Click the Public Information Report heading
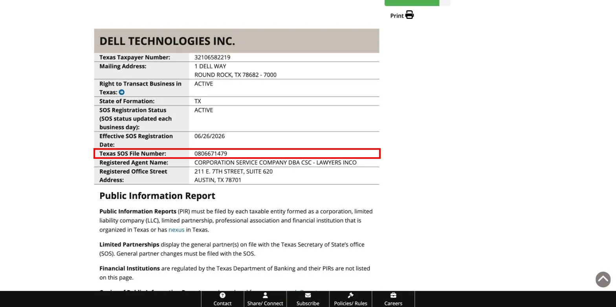The image size is (616, 307). (157, 196)
